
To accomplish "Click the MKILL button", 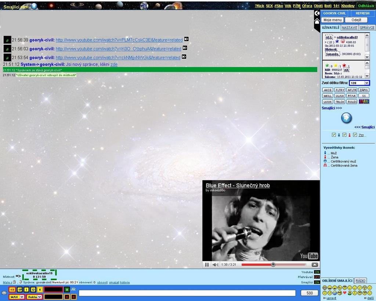I will [x=327, y=96].
